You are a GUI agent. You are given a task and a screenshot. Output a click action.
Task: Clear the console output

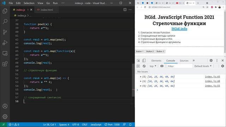click(144, 66)
